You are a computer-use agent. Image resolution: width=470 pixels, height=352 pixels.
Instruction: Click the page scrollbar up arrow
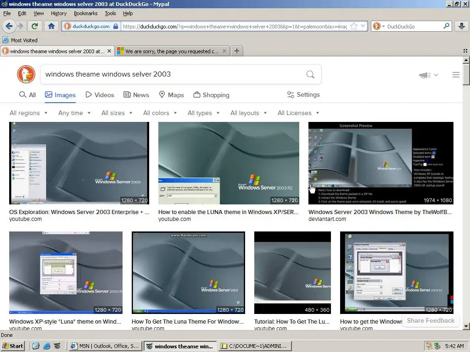(x=466, y=60)
